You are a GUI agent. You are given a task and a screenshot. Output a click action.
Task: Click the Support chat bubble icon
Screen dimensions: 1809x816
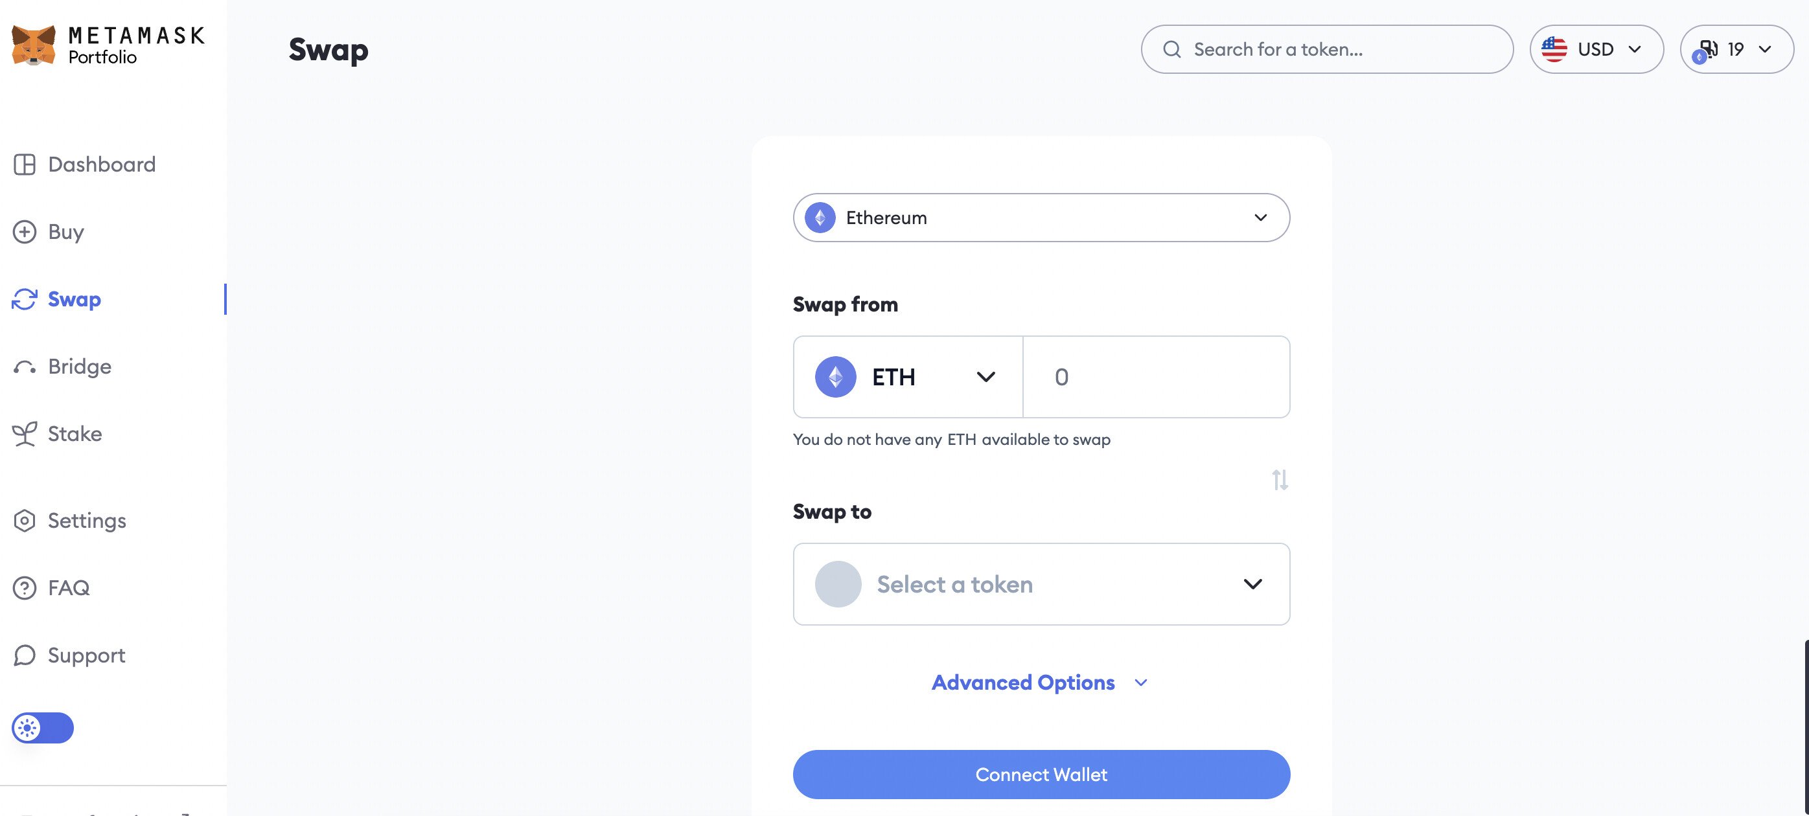(x=25, y=655)
